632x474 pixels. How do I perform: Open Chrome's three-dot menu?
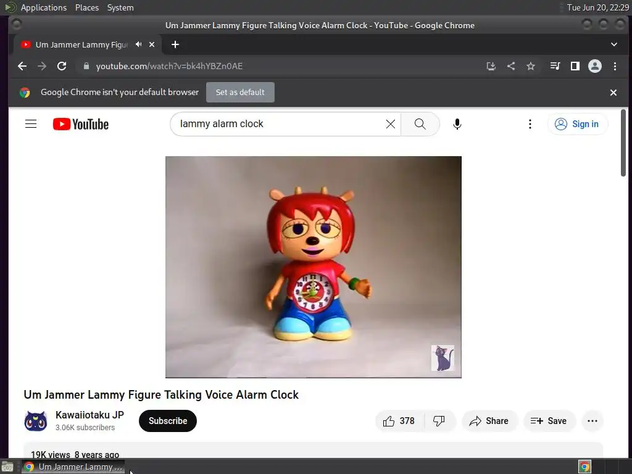point(615,66)
